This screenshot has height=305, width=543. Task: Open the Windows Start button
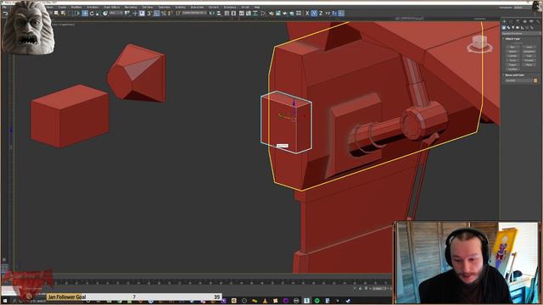5,301
